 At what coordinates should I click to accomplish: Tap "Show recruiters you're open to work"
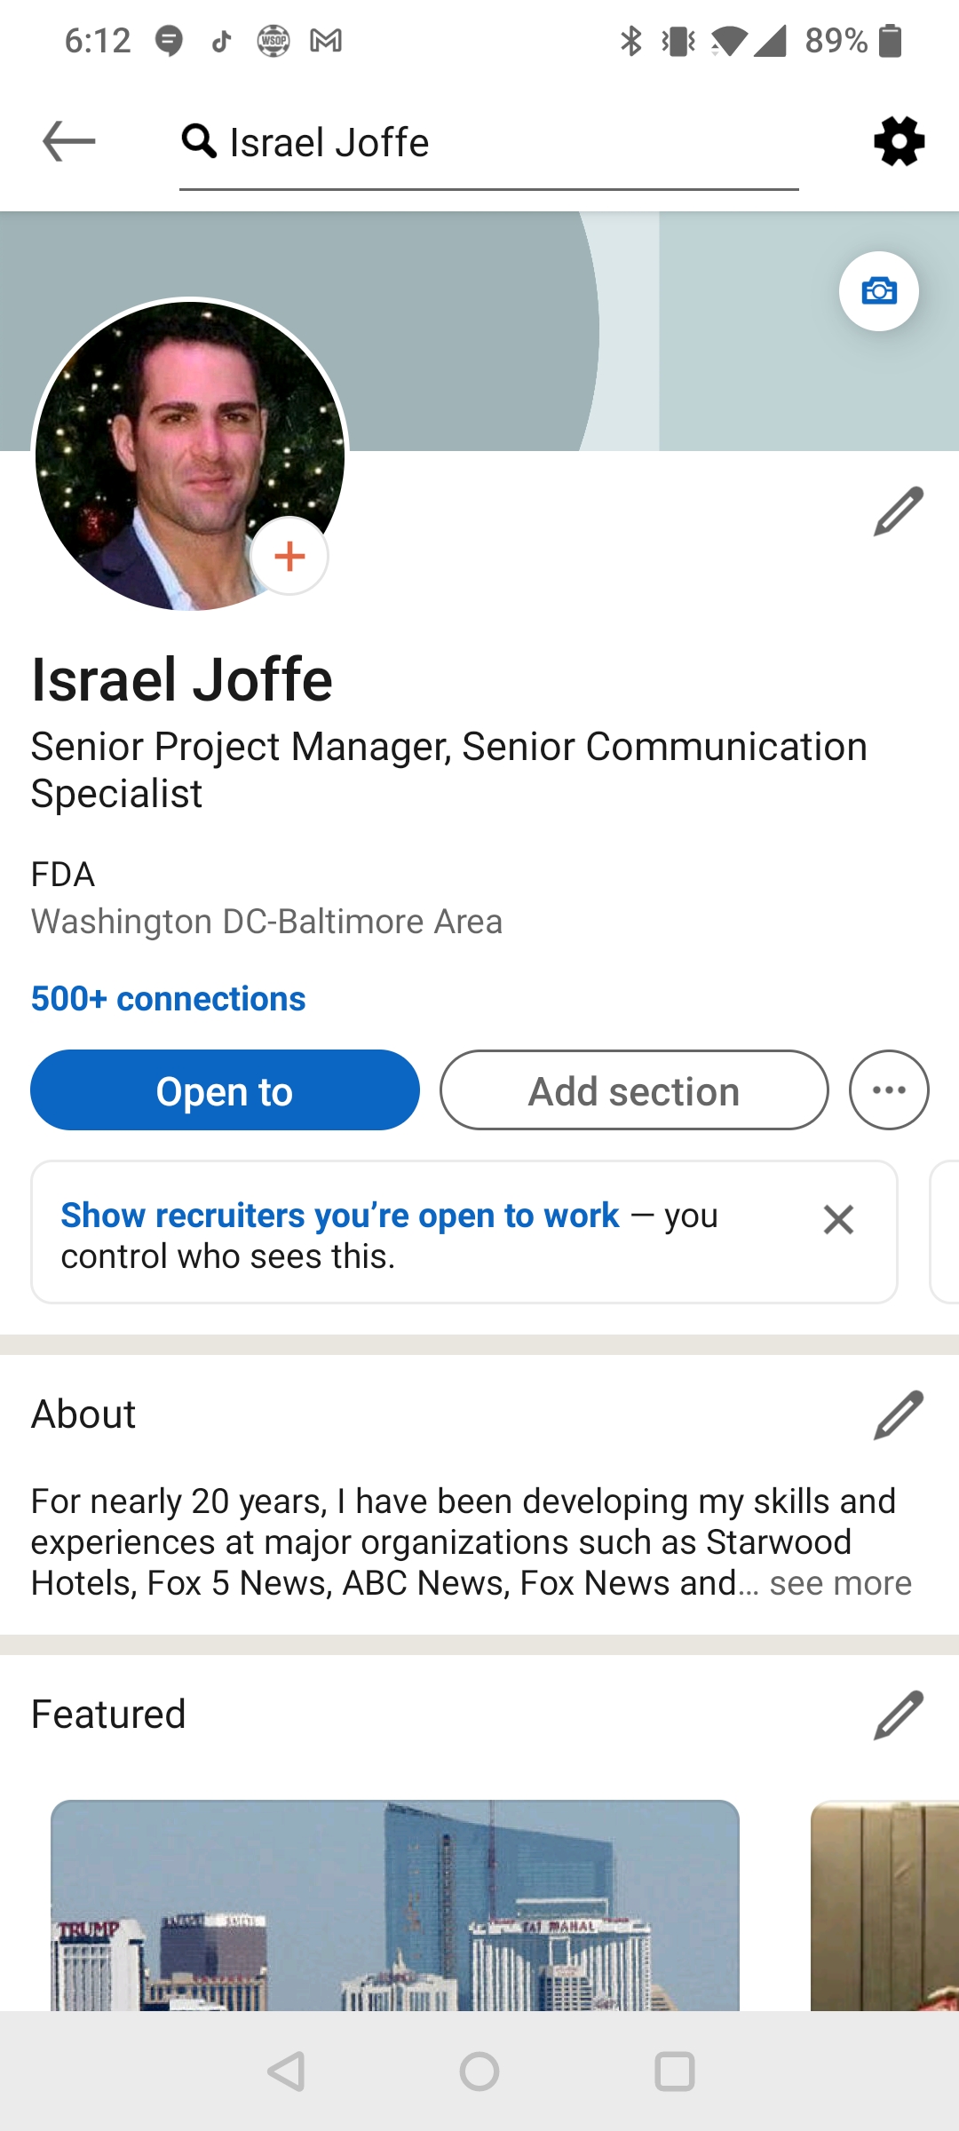pos(340,1216)
